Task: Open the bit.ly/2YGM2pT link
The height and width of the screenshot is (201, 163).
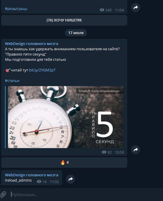Action: click(42, 70)
